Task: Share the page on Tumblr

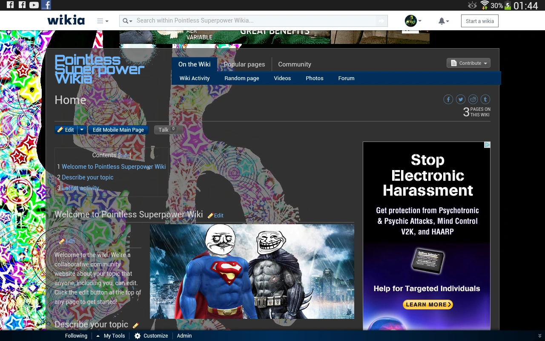Action: click(x=485, y=99)
